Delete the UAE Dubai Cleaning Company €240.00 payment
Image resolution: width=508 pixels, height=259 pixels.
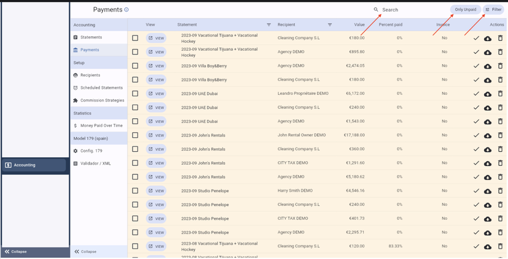coord(500,108)
